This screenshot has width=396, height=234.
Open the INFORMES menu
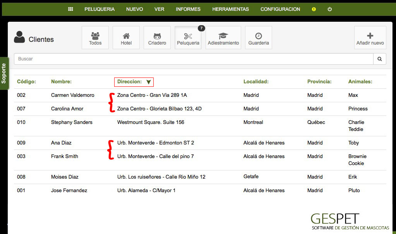188,9
